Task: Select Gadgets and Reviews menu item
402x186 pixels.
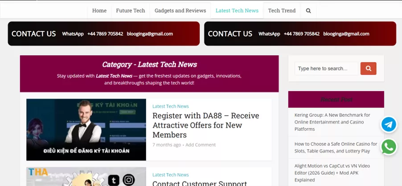Action: (x=180, y=11)
